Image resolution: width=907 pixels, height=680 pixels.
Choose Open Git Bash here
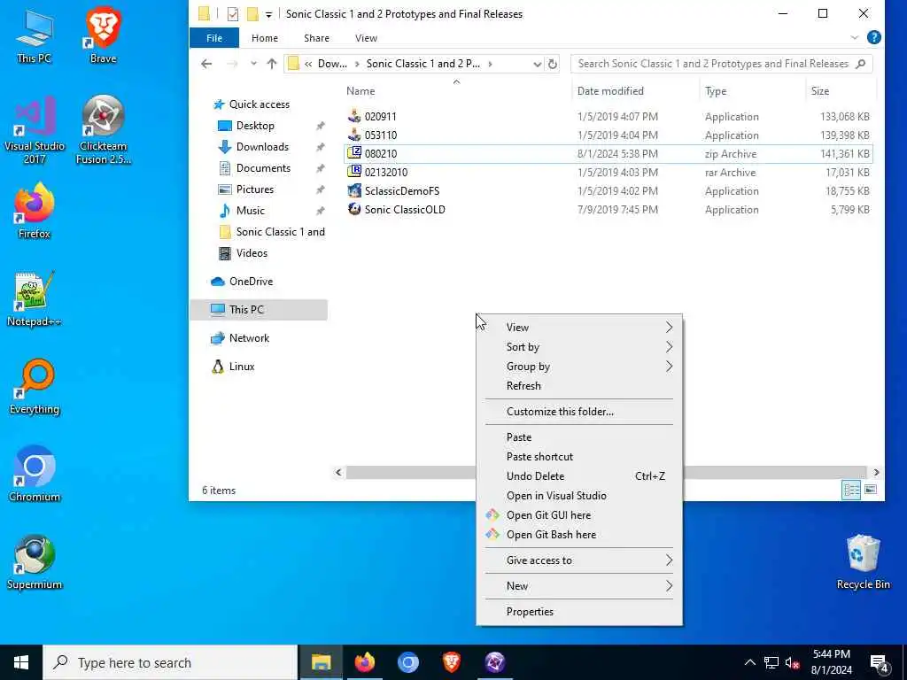point(579,534)
